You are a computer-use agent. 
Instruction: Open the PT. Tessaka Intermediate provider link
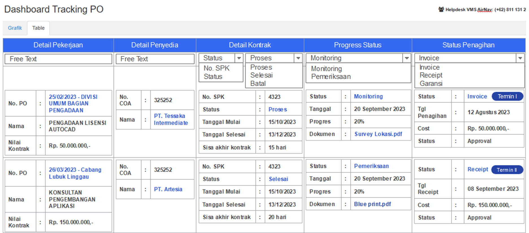pyautogui.click(x=171, y=119)
